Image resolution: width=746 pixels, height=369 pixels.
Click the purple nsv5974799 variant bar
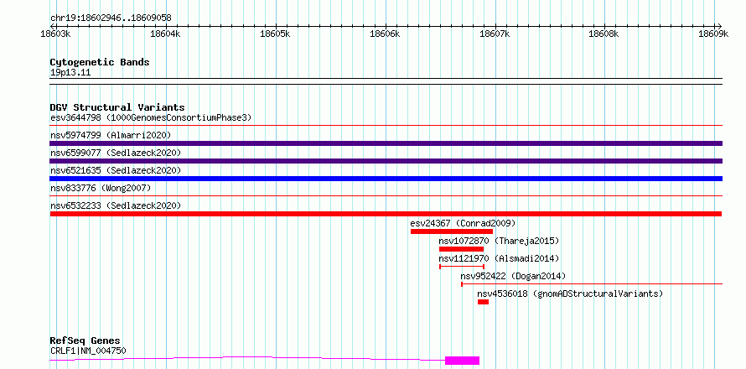386,143
